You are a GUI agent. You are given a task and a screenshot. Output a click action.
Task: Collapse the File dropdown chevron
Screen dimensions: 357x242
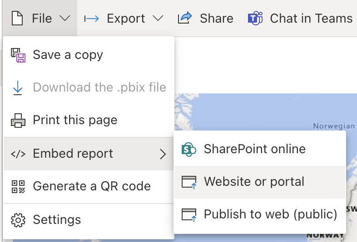(x=65, y=18)
